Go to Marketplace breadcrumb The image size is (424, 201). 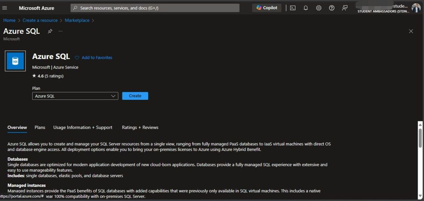[77, 20]
